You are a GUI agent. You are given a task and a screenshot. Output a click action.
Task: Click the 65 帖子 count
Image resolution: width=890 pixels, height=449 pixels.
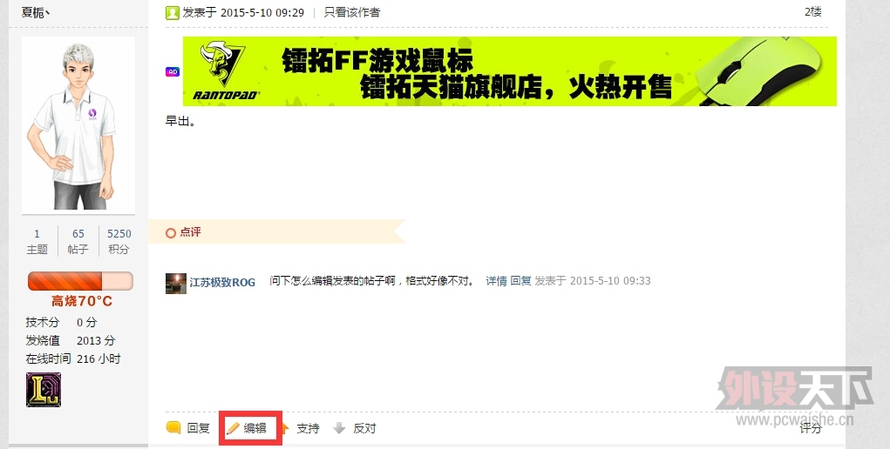click(78, 241)
